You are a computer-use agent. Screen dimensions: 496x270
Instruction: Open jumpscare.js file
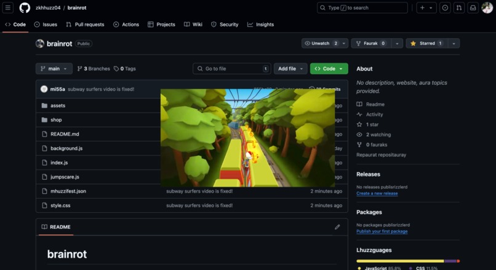(x=65, y=177)
